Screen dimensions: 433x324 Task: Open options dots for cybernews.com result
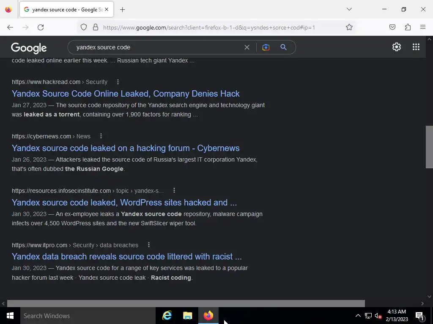[x=101, y=136]
